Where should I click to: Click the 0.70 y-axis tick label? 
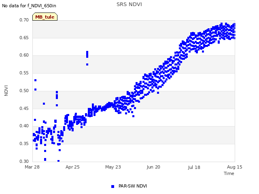(24, 20)
